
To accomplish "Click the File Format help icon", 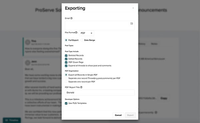I will [76, 32].
